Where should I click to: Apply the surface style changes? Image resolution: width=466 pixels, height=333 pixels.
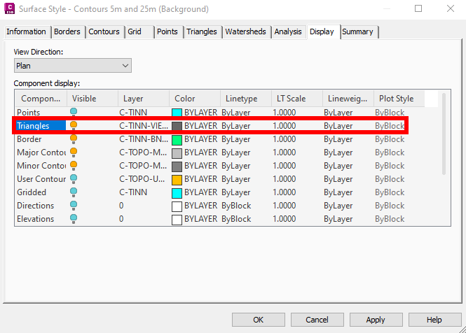(x=376, y=320)
